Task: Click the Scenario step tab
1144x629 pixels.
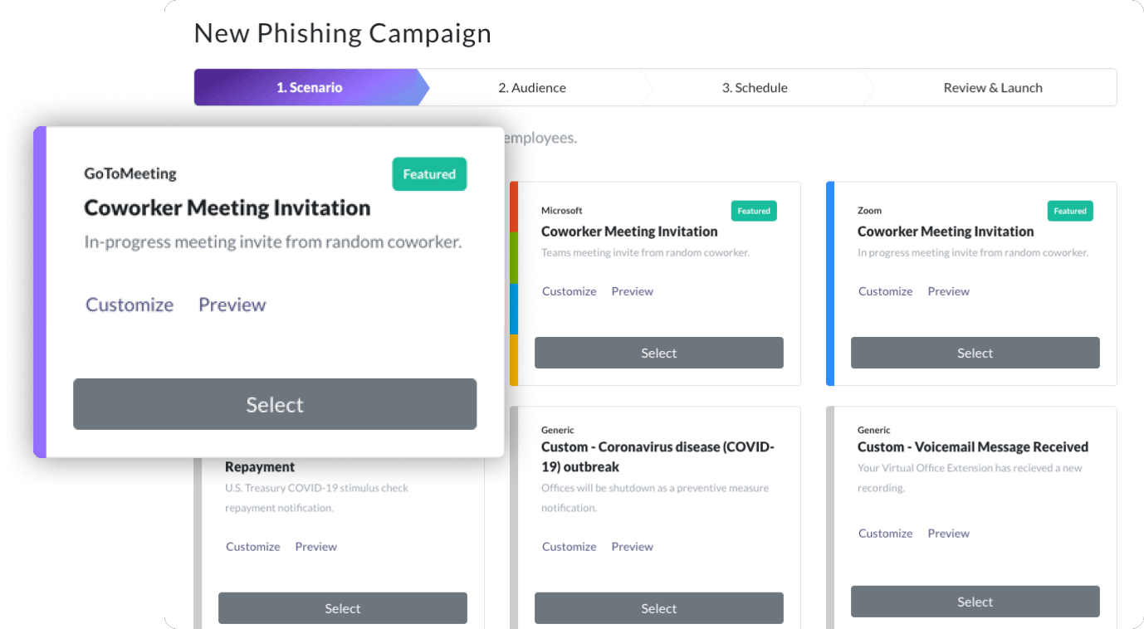Action: tap(309, 88)
